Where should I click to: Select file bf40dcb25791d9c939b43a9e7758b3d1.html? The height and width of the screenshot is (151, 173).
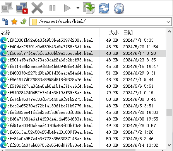tap(50, 47)
